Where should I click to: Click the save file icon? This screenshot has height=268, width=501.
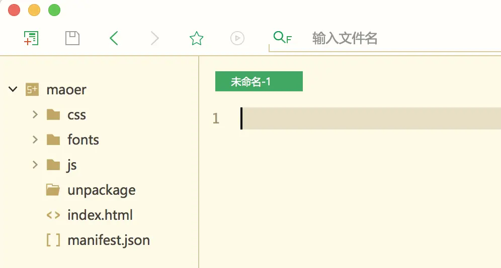coord(73,38)
